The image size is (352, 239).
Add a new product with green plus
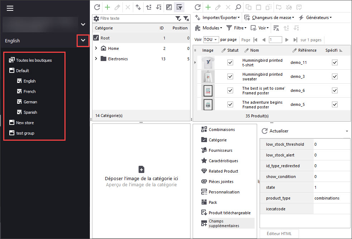208,7
